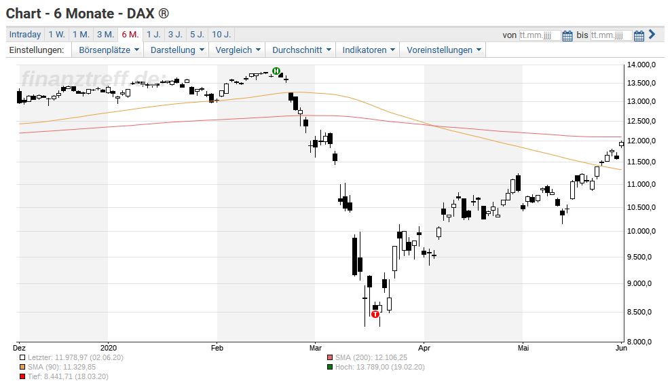Select the 3 J. timeframe tab
This screenshot has width=672, height=392.
click(175, 35)
